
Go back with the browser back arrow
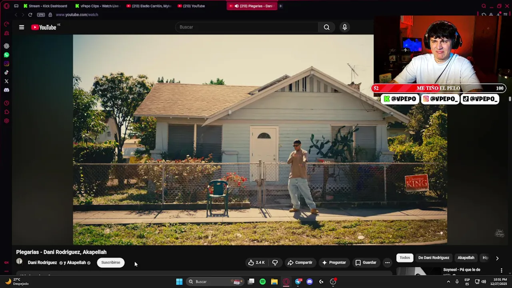pyautogui.click(x=16, y=15)
